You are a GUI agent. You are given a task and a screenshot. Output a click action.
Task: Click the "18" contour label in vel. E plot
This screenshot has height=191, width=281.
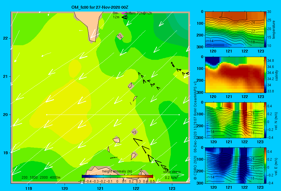click(252, 178)
